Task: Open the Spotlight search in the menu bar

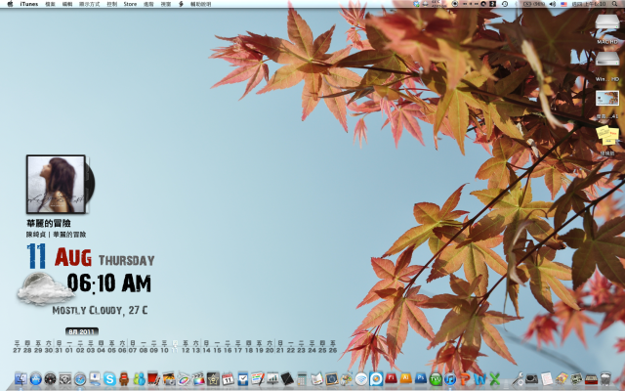Action: click(616, 5)
